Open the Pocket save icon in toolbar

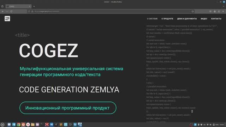pos(210,11)
